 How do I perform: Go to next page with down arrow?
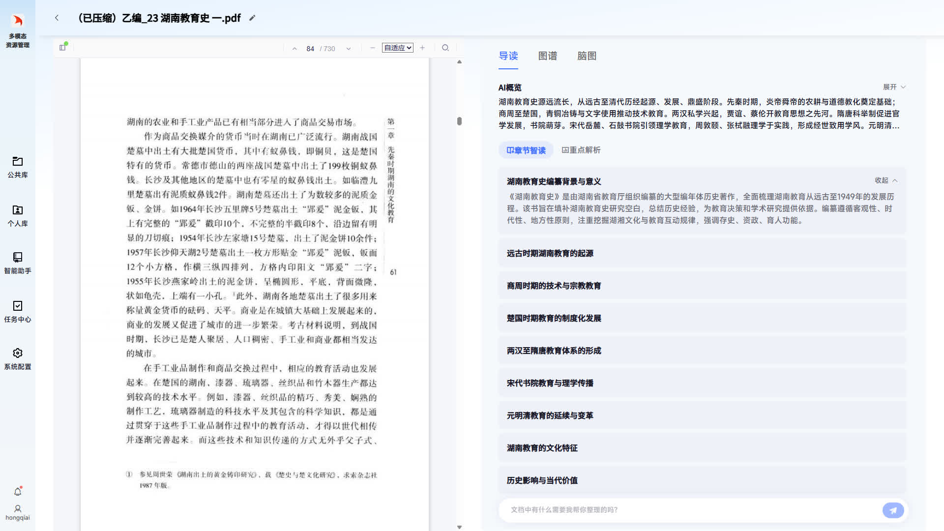tap(349, 48)
